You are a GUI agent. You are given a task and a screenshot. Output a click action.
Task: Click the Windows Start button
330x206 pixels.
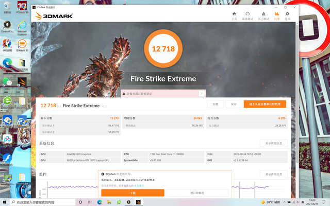5,202
